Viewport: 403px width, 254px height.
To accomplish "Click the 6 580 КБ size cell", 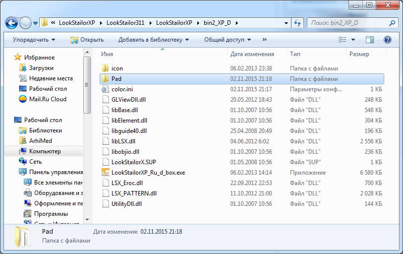I will coord(371,173).
